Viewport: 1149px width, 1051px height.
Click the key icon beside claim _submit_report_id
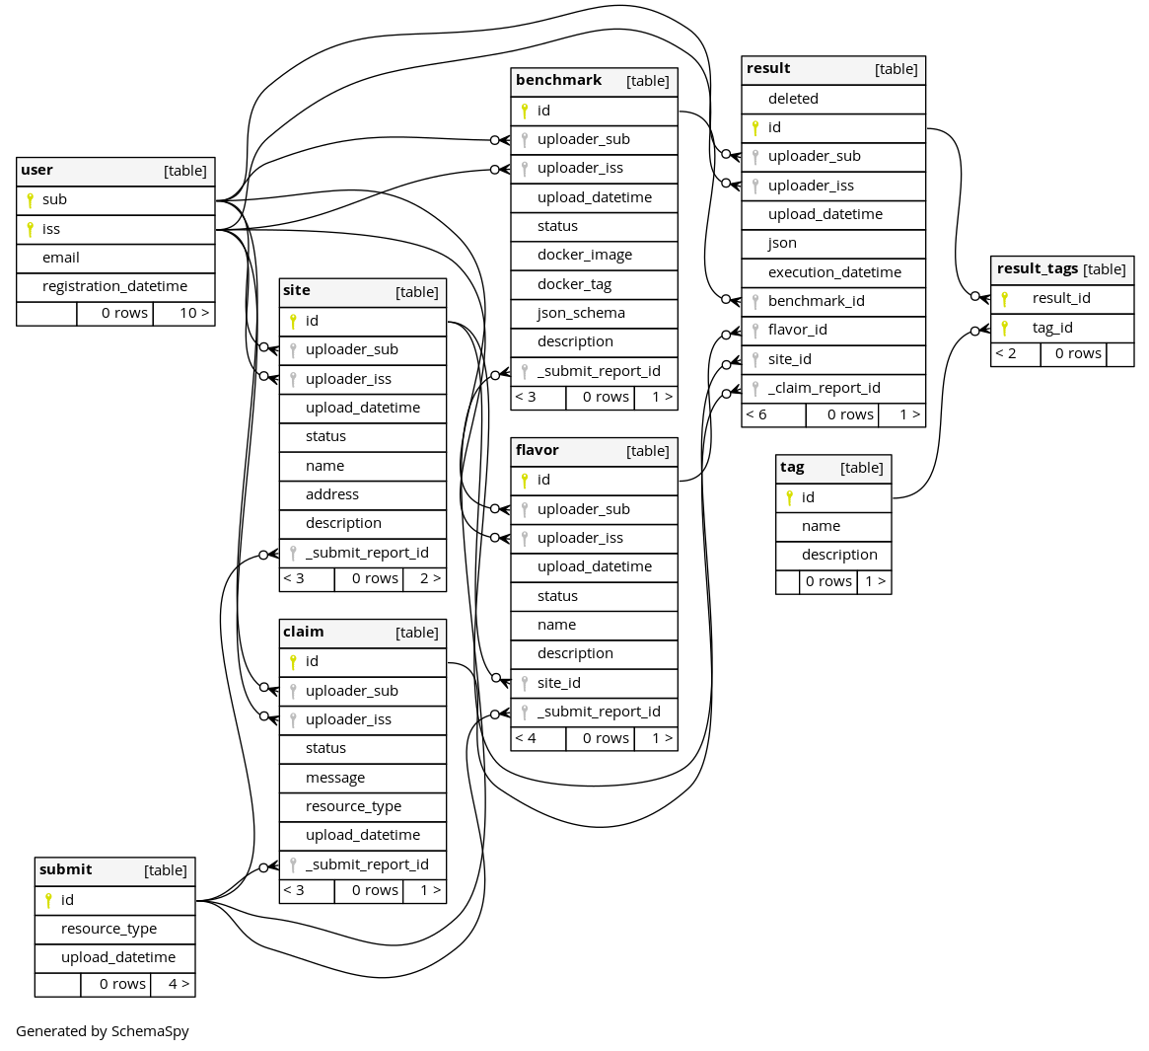[x=293, y=865]
